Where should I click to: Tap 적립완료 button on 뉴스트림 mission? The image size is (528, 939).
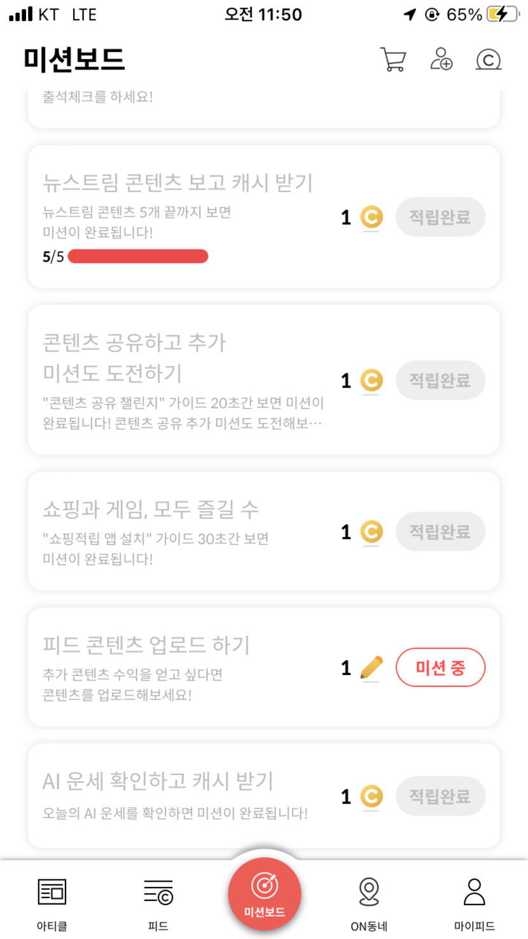tap(440, 218)
